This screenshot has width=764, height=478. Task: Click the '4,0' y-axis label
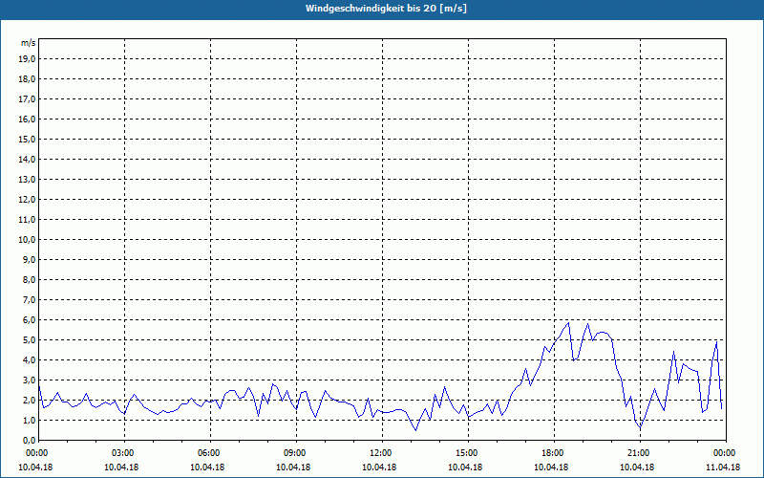tap(30, 360)
